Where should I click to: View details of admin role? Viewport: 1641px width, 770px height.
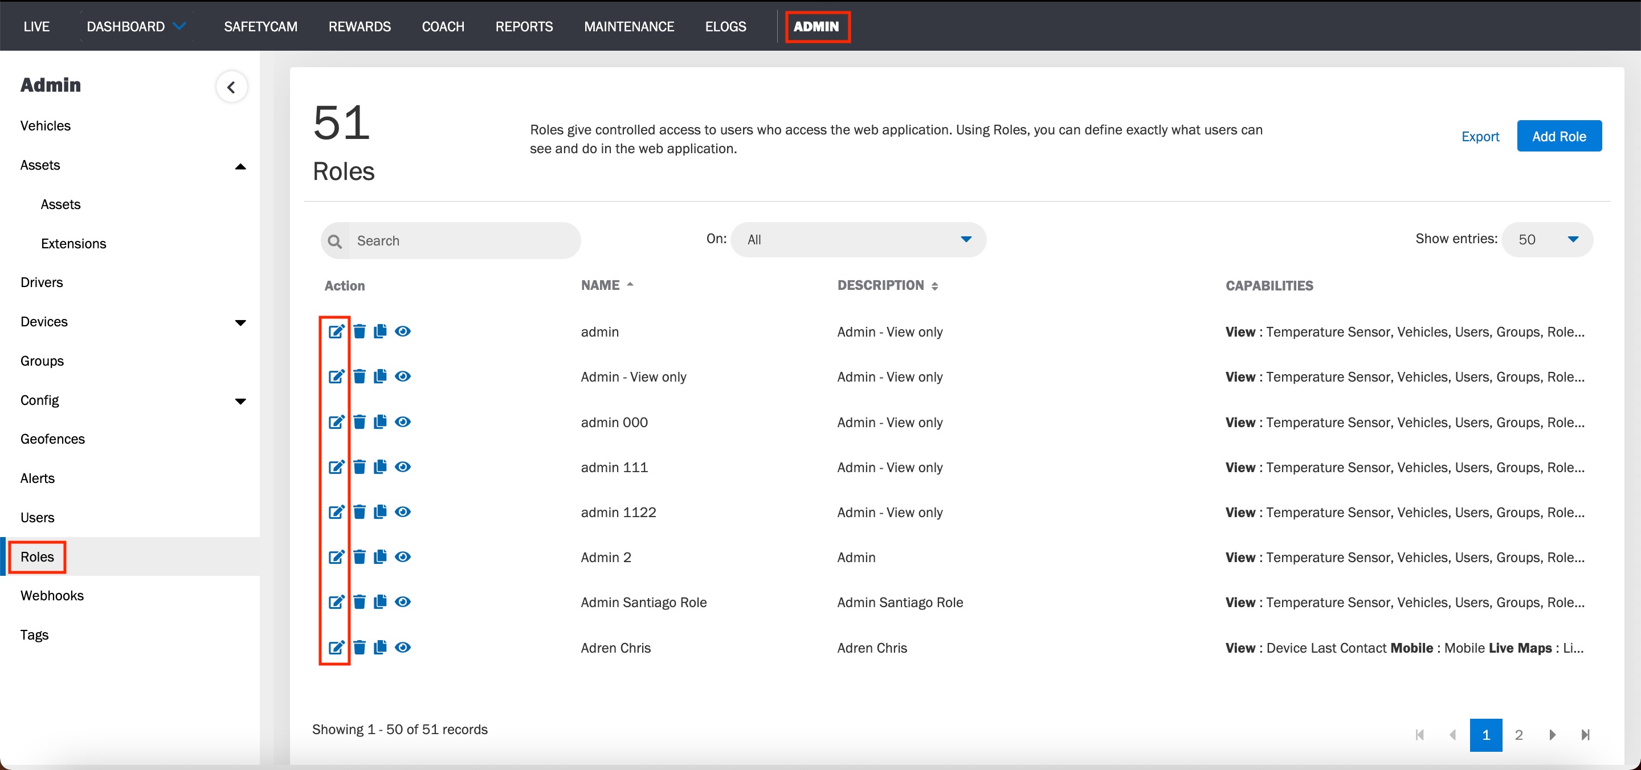point(403,331)
